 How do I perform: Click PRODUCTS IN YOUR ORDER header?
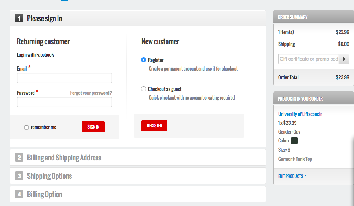tap(314, 98)
